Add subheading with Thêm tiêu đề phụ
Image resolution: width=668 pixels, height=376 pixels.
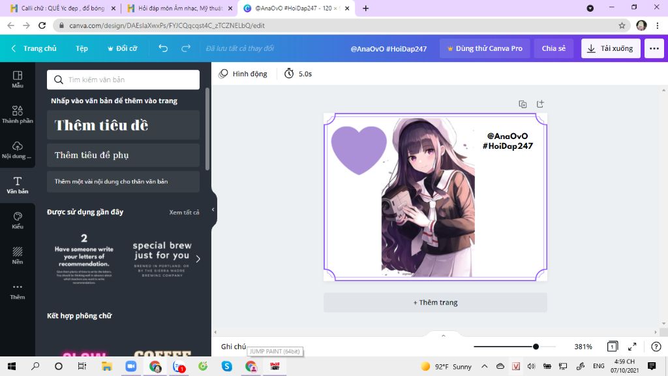(123, 155)
